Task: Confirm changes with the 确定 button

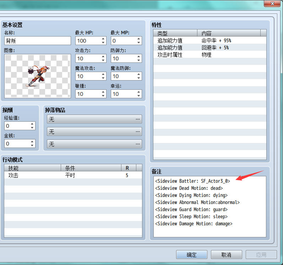Action: point(192,255)
